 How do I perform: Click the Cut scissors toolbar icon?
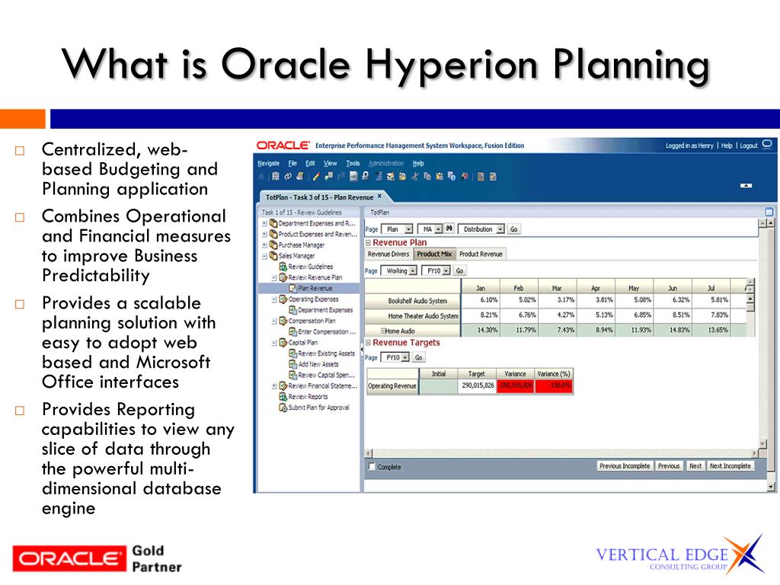click(x=415, y=177)
